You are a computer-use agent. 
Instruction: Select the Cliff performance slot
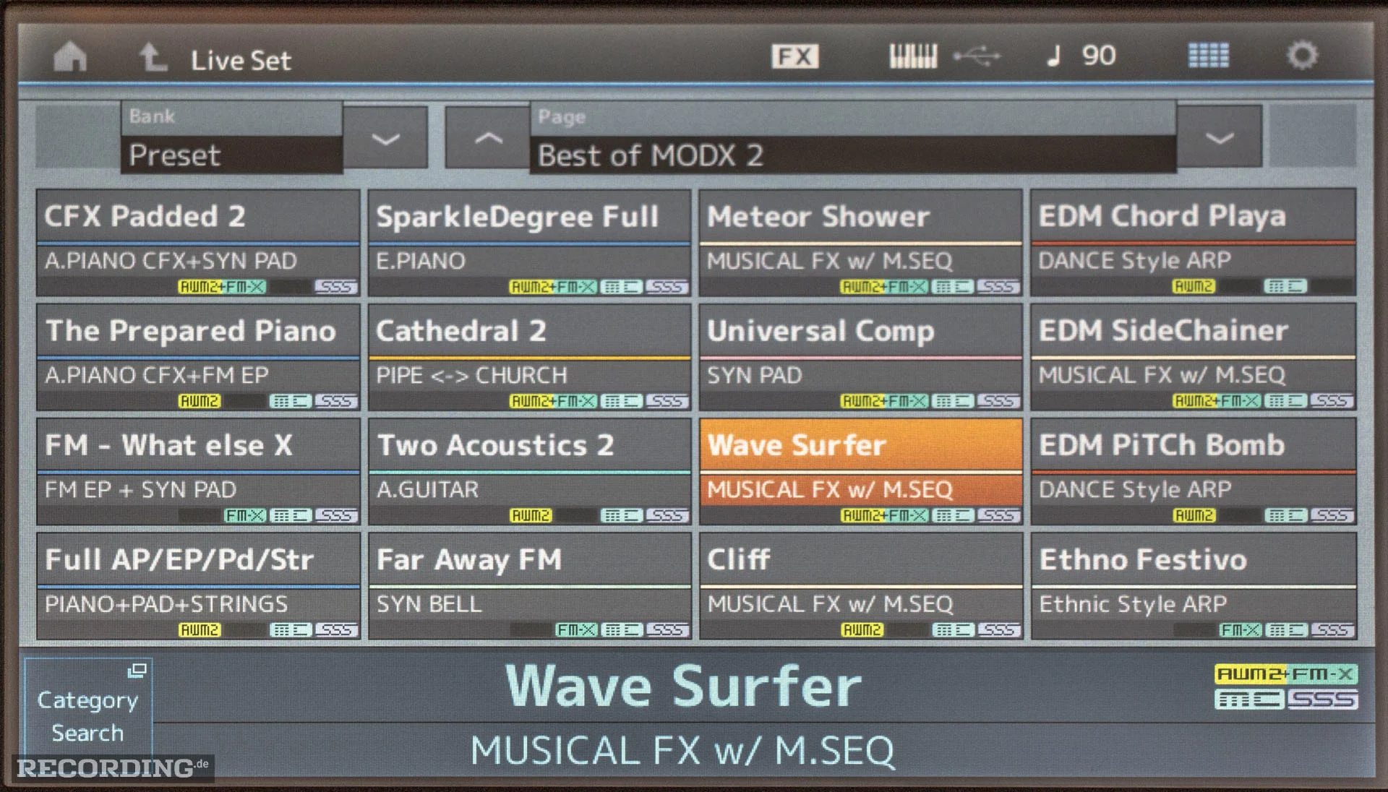pyautogui.click(x=860, y=586)
